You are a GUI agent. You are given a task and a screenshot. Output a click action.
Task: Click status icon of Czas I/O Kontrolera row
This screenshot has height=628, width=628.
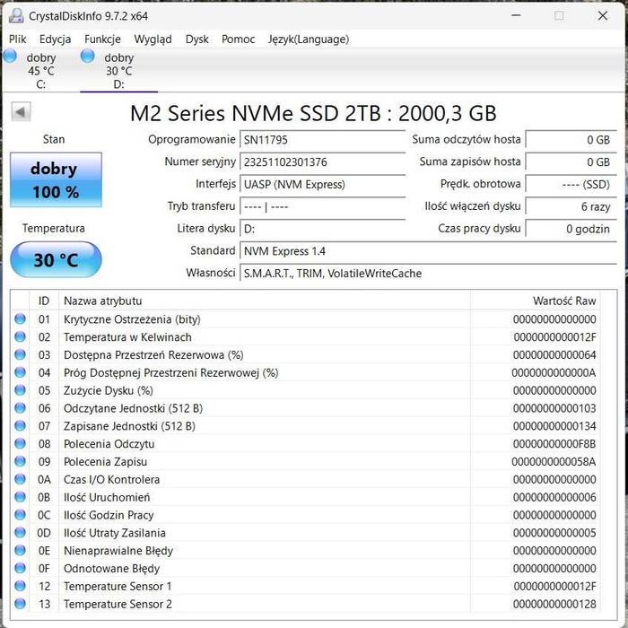[20, 479]
